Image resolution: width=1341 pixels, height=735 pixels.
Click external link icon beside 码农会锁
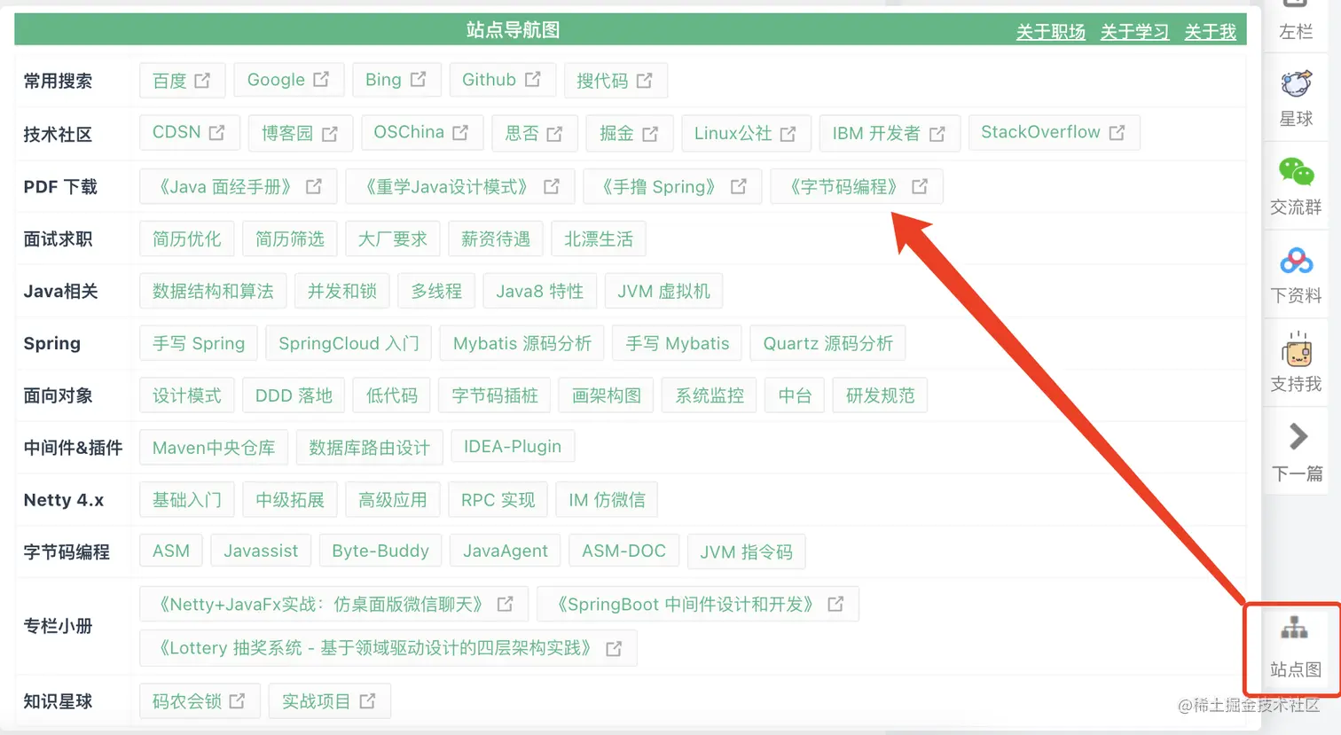[x=237, y=700]
